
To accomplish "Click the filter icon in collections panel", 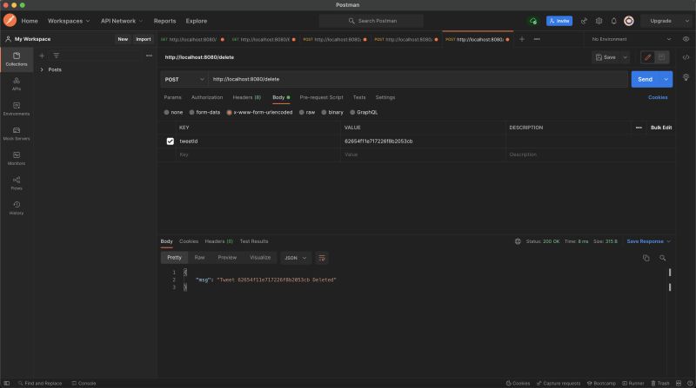I will (57, 56).
